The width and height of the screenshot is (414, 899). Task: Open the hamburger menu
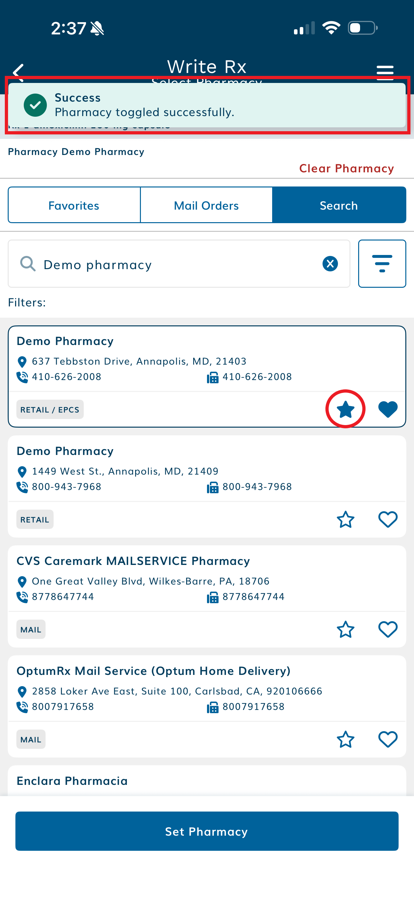(385, 72)
